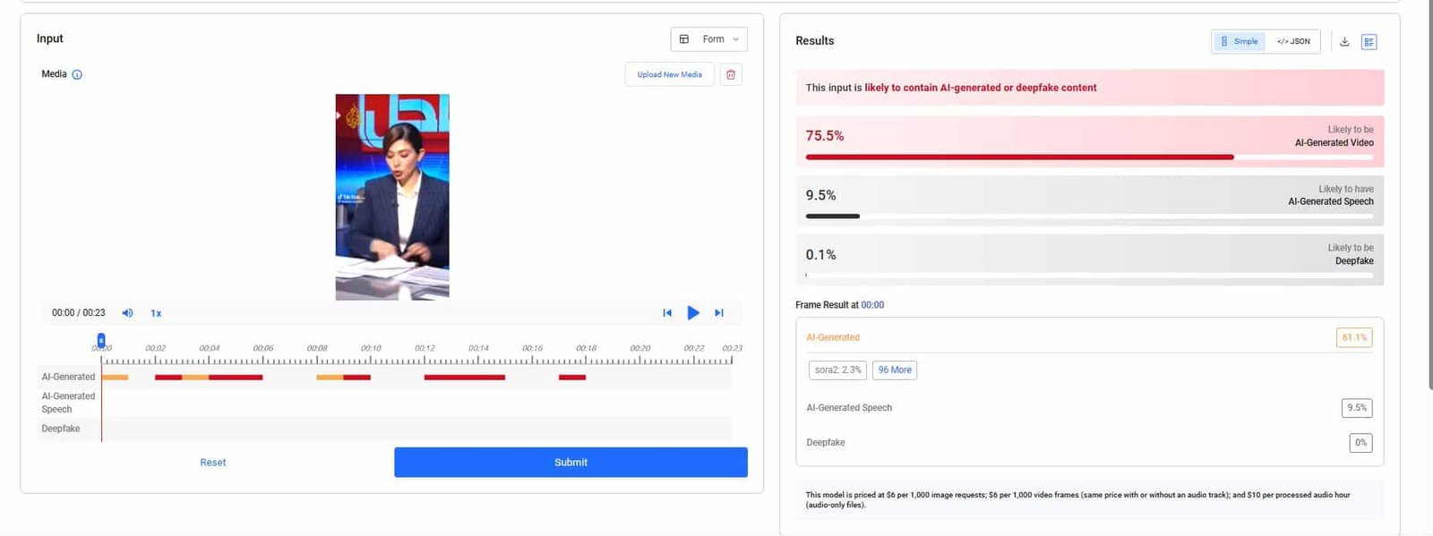Click the 00:00 frame result timestamp
The image size is (1433, 536).
872,305
